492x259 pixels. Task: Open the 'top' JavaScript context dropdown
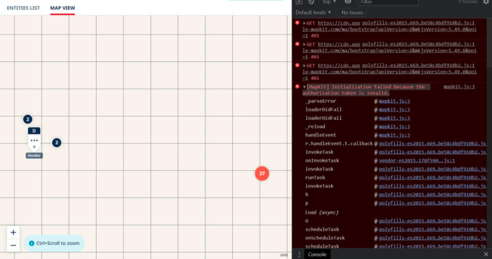pyautogui.click(x=329, y=2)
